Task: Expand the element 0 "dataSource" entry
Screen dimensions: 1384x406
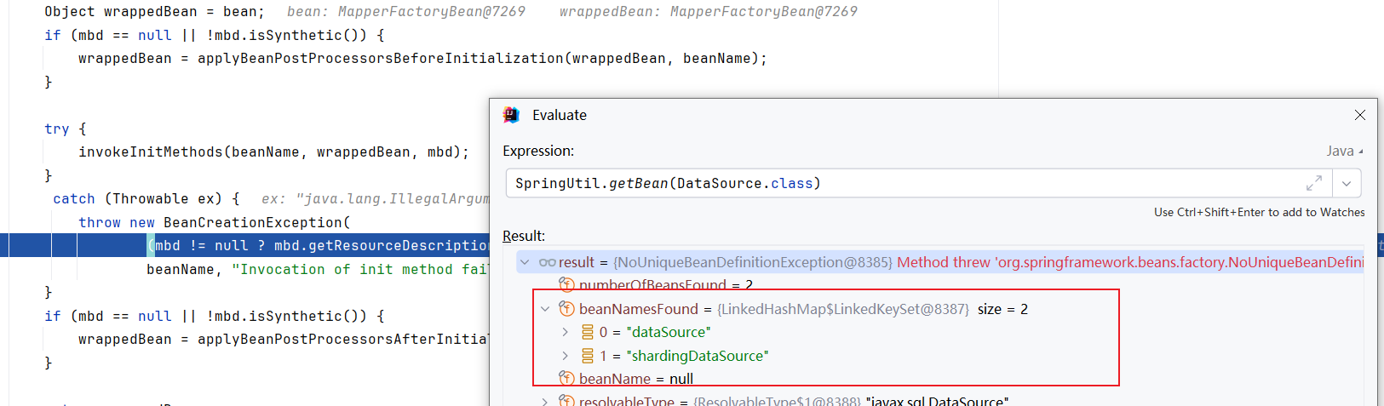Action: point(566,332)
